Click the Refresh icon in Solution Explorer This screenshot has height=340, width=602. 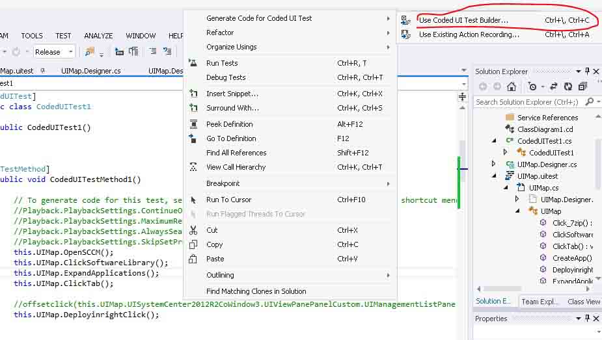(568, 86)
